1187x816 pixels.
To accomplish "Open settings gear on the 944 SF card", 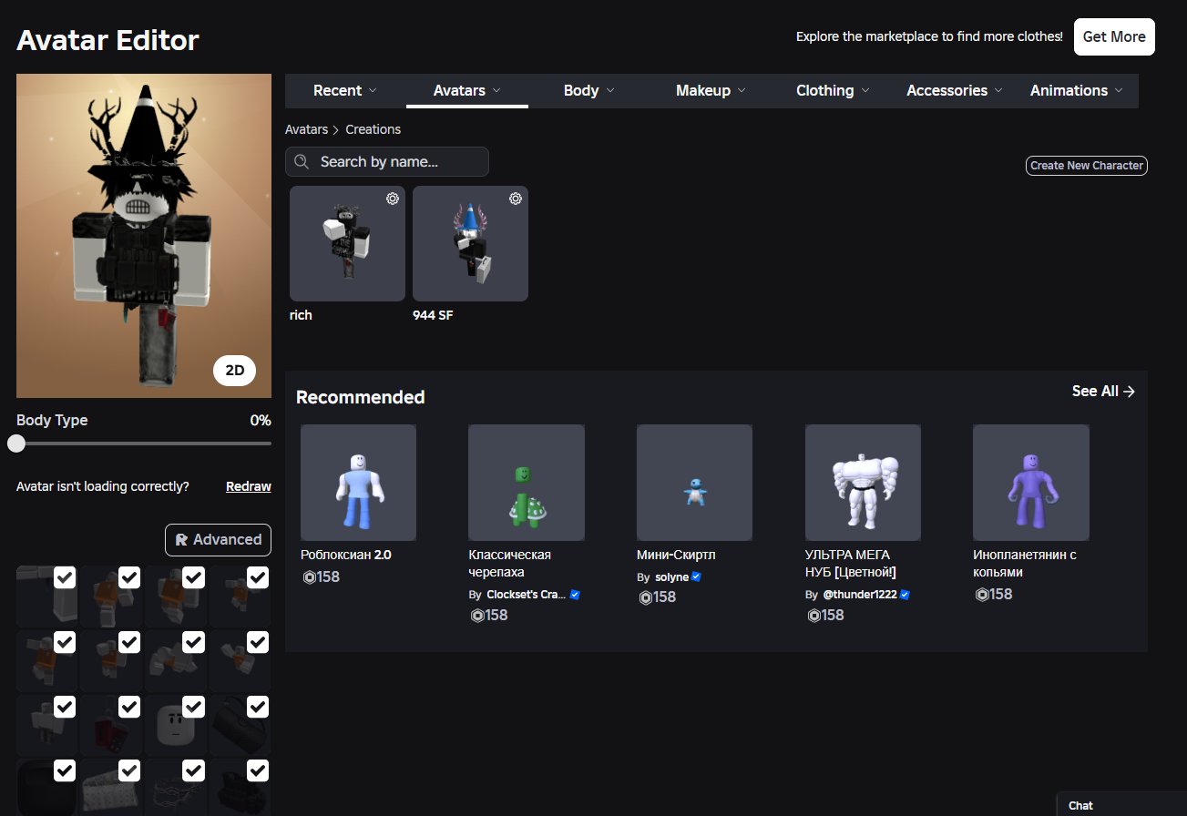I will point(516,199).
